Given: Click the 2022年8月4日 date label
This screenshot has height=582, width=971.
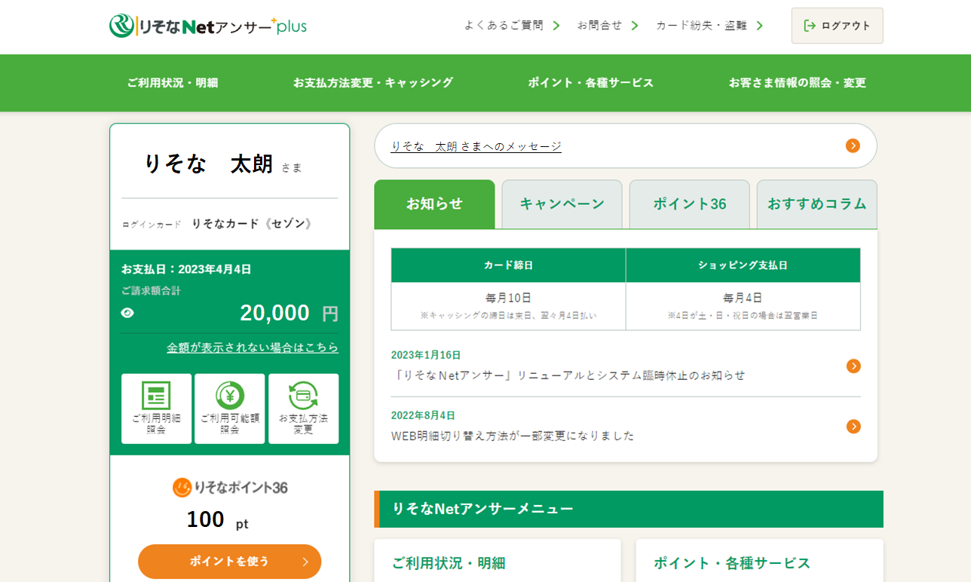Looking at the screenshot, I should (423, 415).
